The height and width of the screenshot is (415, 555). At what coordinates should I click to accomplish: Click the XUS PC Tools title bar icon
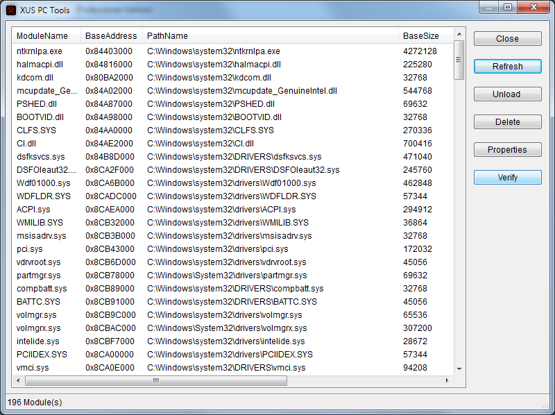click(x=11, y=10)
